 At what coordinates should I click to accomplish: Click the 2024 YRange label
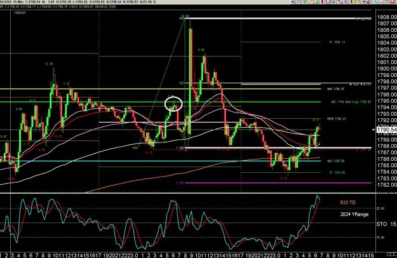354,214
